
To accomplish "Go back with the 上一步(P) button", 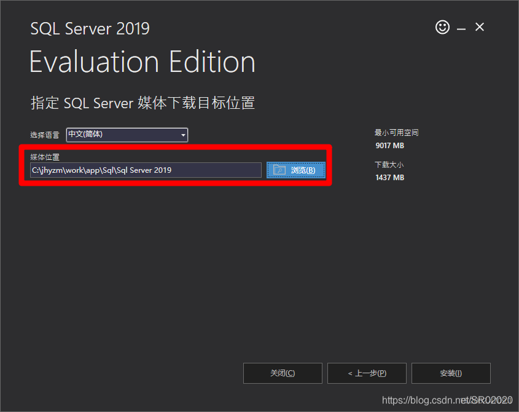I will pos(367,373).
